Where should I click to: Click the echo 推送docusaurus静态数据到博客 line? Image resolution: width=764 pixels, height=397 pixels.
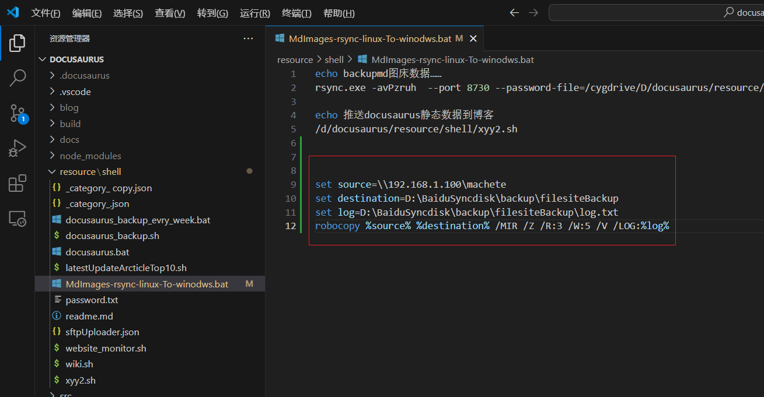pyautogui.click(x=404, y=115)
